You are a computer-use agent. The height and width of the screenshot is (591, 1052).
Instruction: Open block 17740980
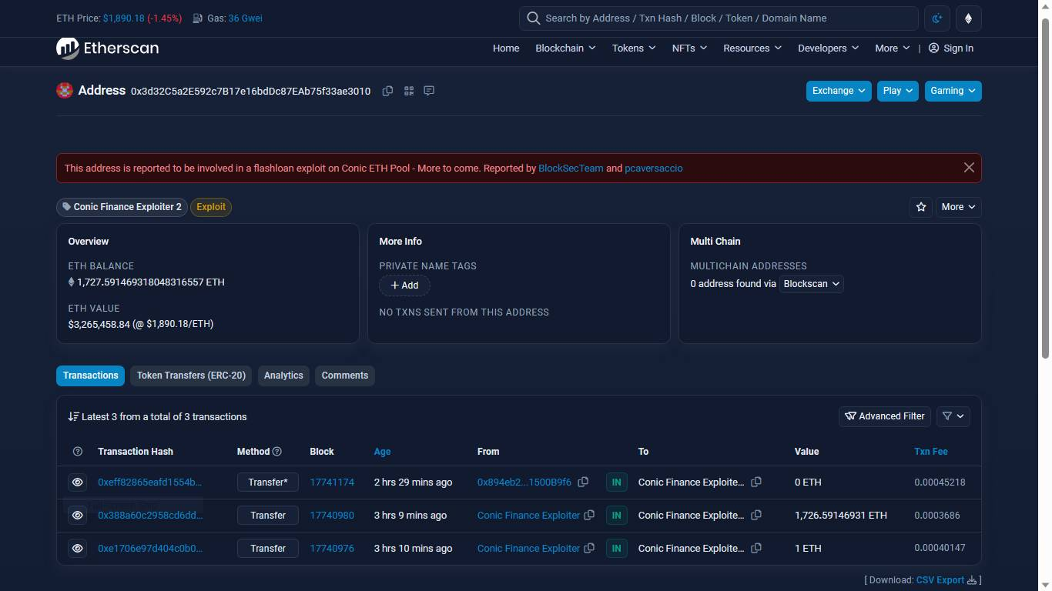click(x=332, y=516)
